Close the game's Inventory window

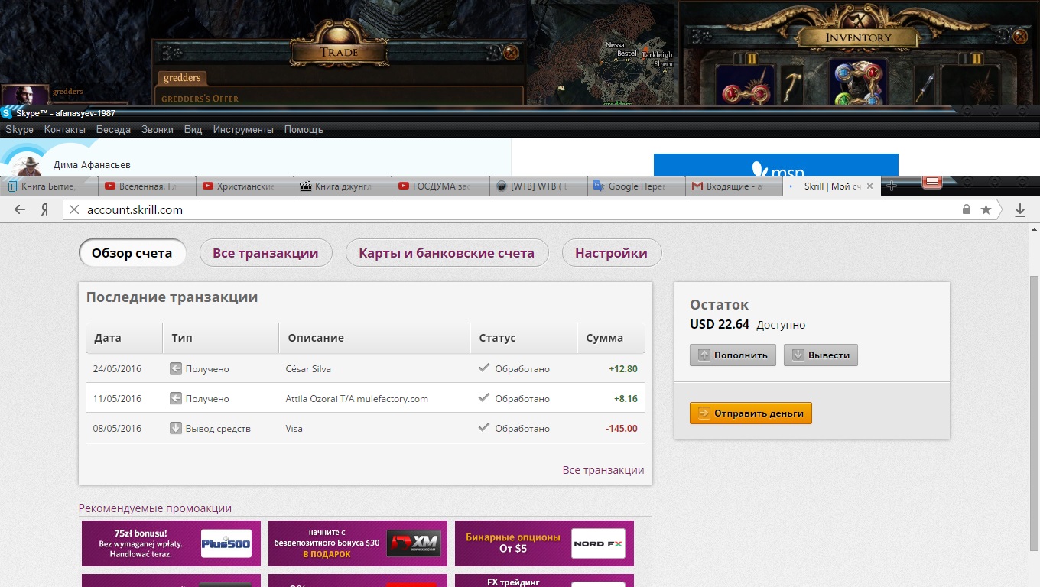pyautogui.click(x=1019, y=36)
